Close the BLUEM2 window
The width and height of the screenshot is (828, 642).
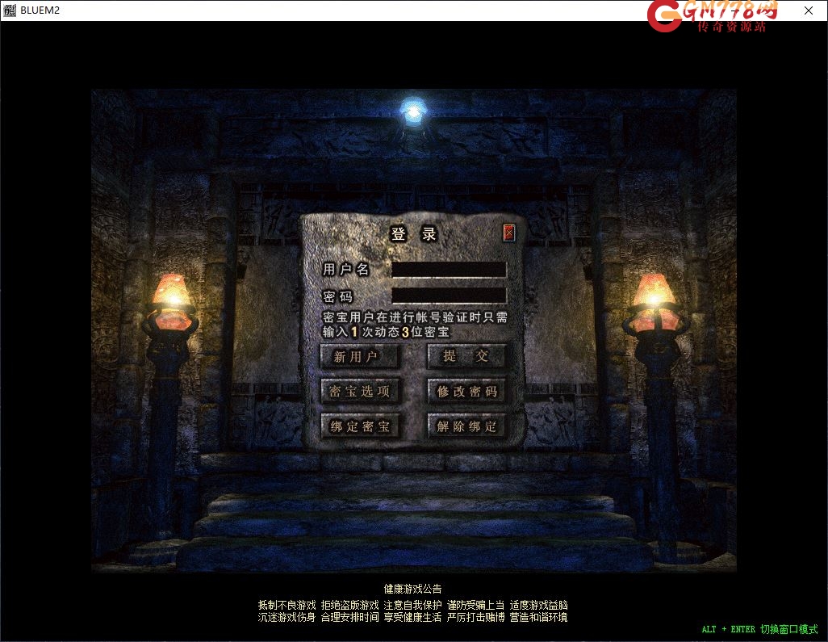tap(809, 10)
